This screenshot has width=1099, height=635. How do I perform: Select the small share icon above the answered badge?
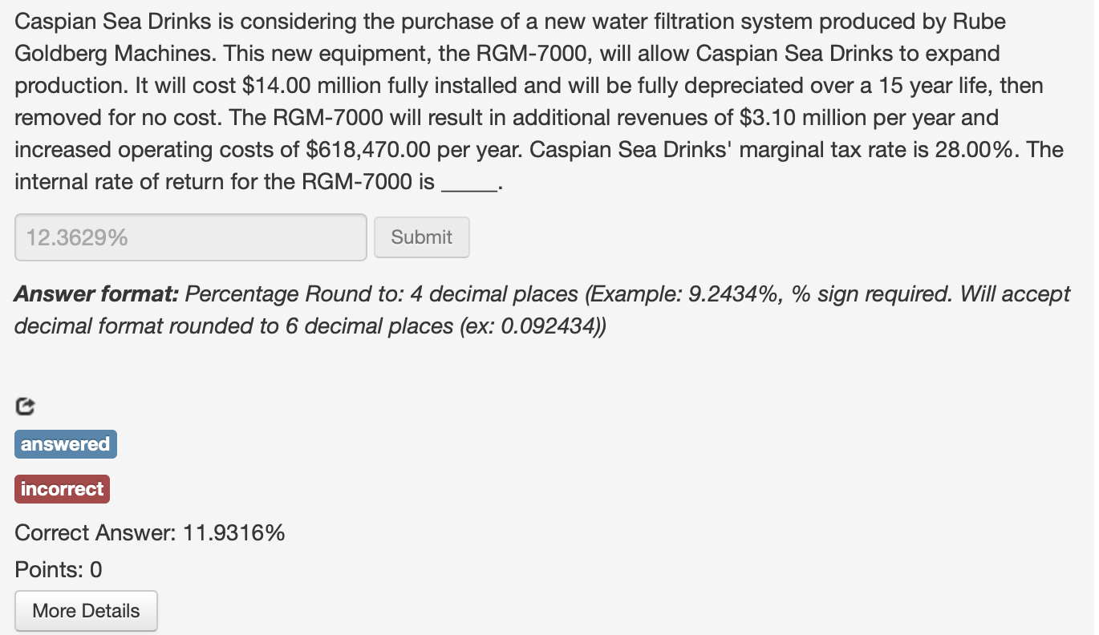(25, 406)
